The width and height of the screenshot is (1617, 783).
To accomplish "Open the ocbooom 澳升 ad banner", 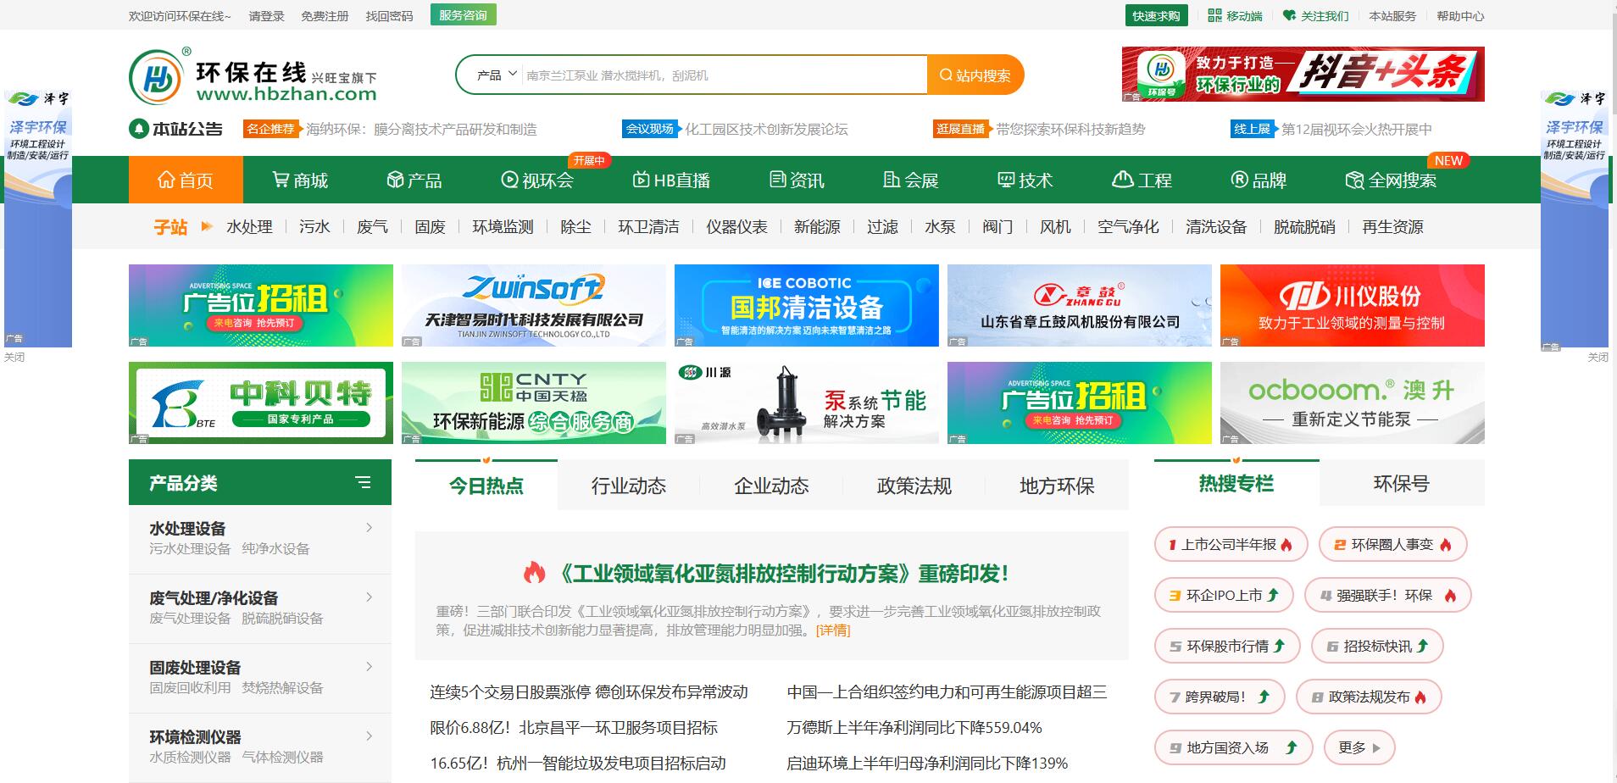I will click(1353, 403).
